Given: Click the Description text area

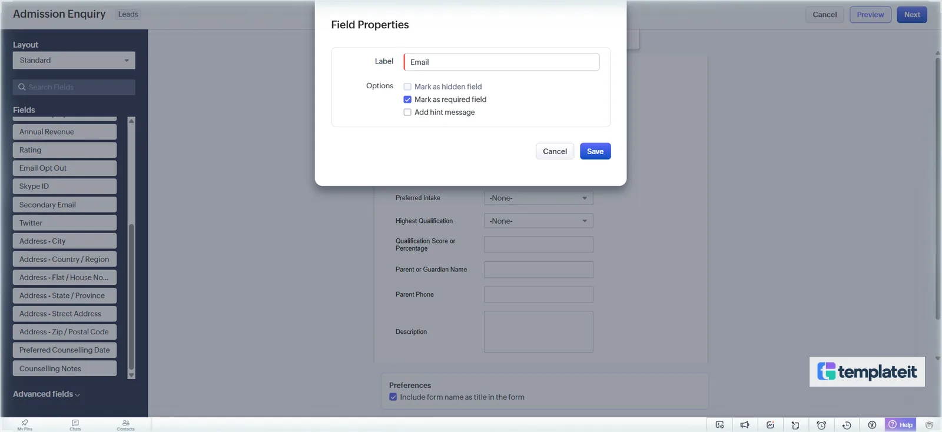Looking at the screenshot, I should [x=538, y=332].
